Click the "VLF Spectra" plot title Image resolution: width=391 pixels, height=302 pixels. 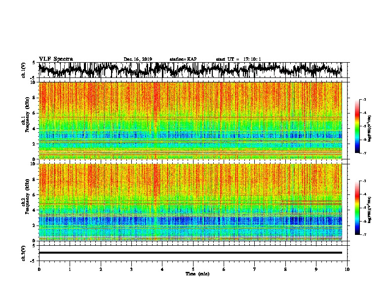pos(56,59)
